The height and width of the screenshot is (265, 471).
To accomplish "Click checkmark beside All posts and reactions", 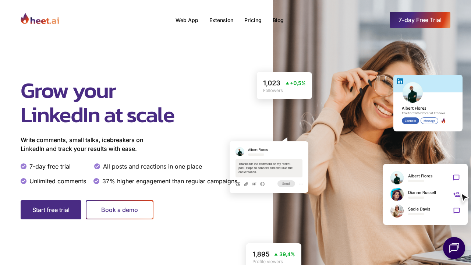I will (x=97, y=166).
